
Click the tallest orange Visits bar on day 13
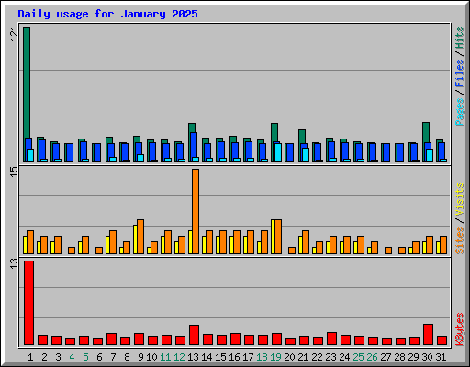click(196, 211)
